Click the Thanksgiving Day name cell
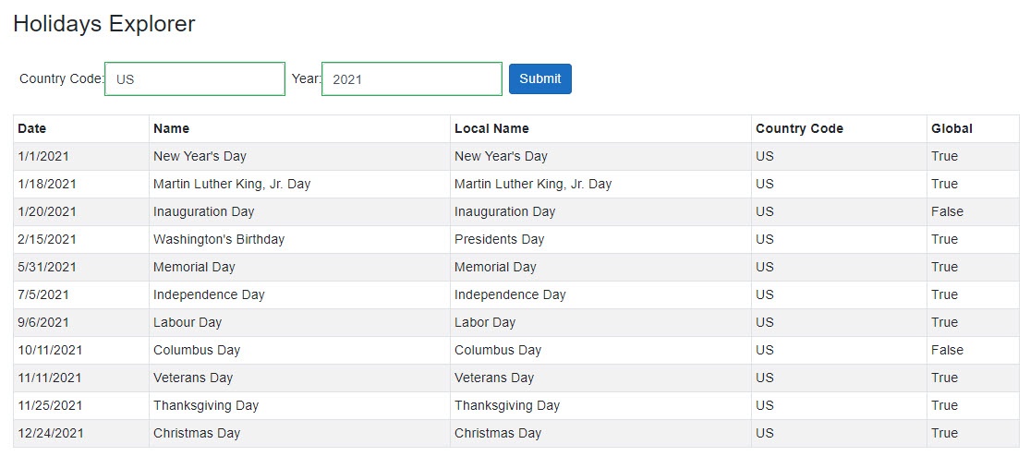 206,405
